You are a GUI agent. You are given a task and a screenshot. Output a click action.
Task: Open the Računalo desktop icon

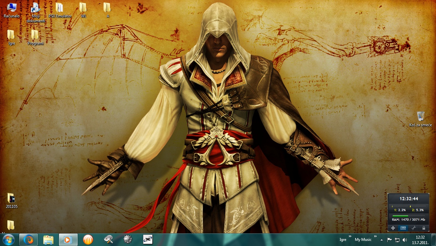pyautogui.click(x=12, y=10)
